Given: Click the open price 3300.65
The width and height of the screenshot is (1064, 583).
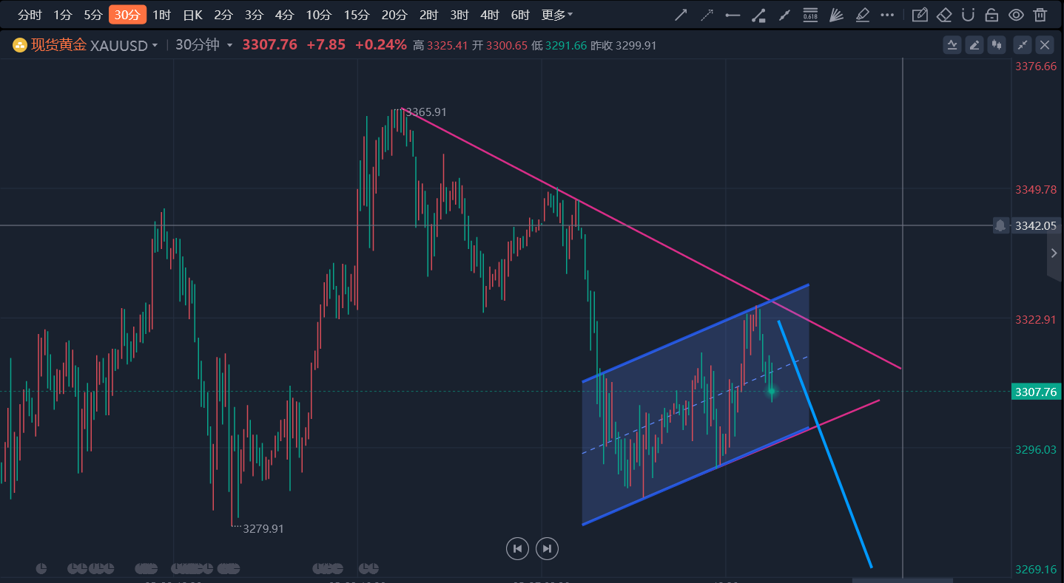Looking at the screenshot, I should click(507, 46).
